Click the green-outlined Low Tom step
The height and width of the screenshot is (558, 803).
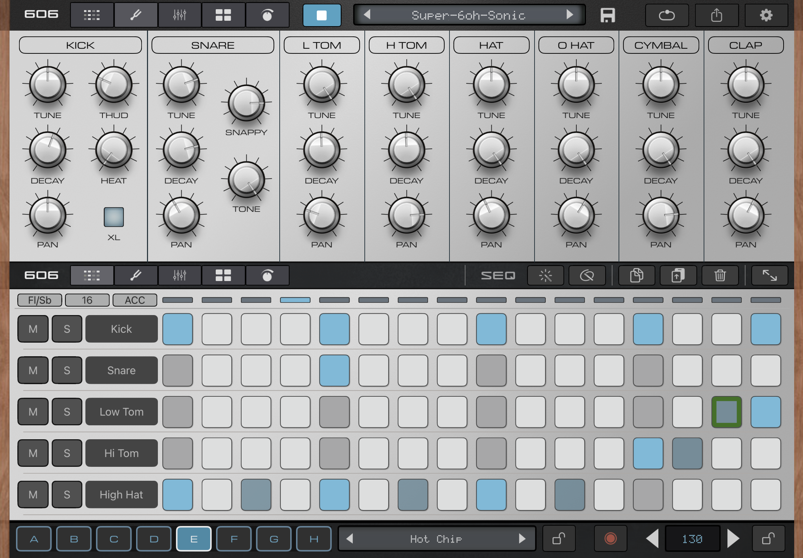point(726,412)
